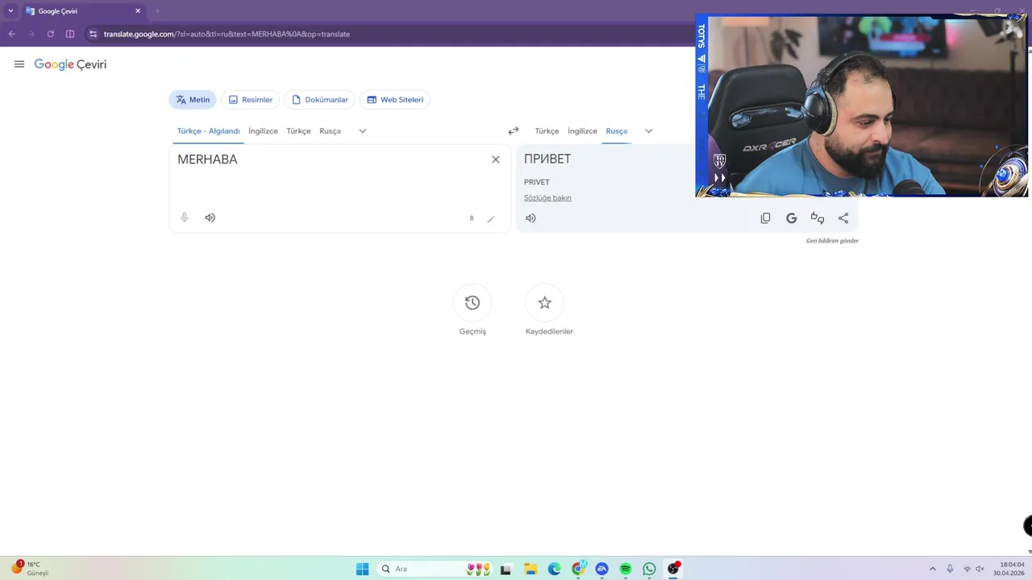Image resolution: width=1032 pixels, height=580 pixels.
Task: Choose Türkçe as target language
Action: point(547,131)
